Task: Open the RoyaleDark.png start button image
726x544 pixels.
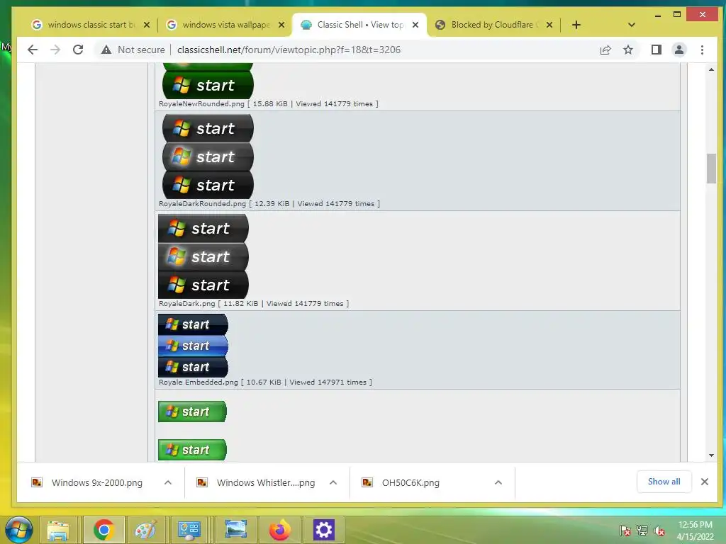Action: 203,256
